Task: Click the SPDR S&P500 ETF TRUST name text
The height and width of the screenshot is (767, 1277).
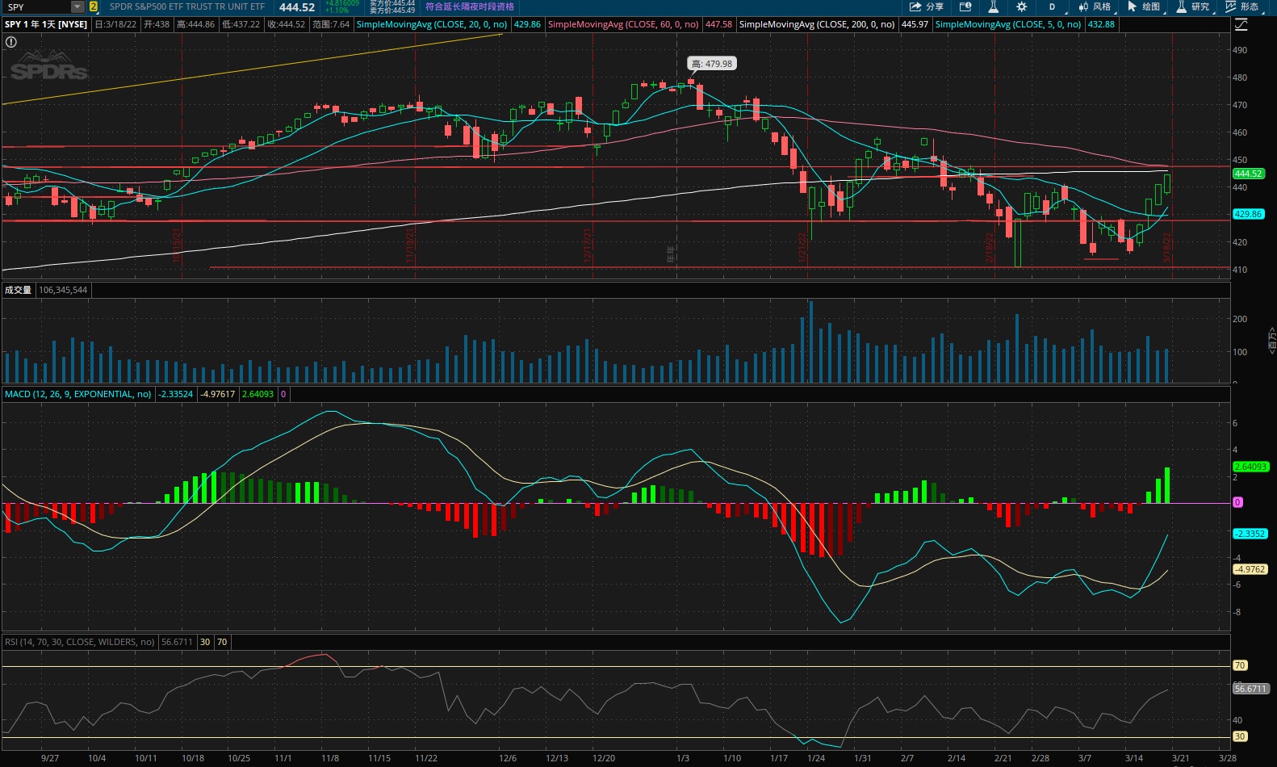Action: pos(187,6)
